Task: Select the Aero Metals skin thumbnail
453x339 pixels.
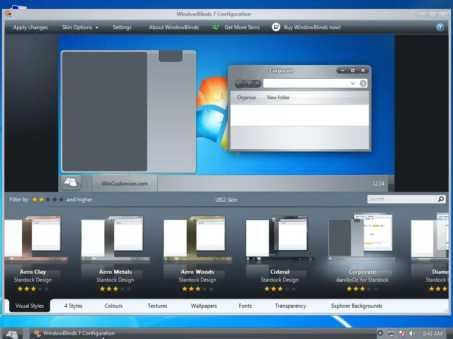Action: pyautogui.click(x=115, y=239)
